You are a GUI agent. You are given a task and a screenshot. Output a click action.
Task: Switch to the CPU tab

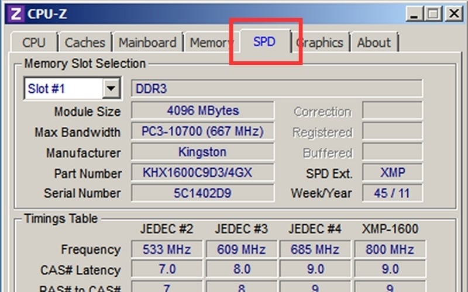34,42
